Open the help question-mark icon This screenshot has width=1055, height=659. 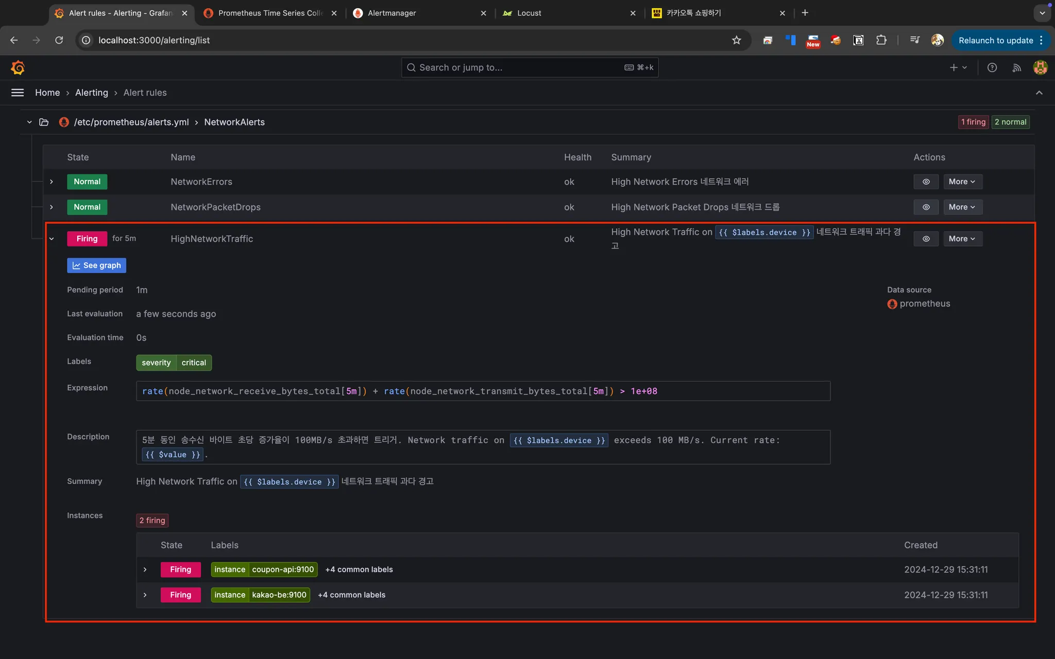[992, 67]
